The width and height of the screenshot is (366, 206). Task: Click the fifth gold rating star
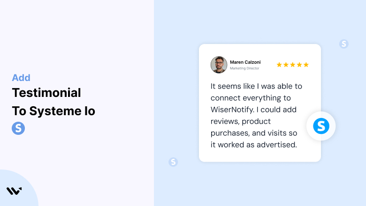(306, 65)
